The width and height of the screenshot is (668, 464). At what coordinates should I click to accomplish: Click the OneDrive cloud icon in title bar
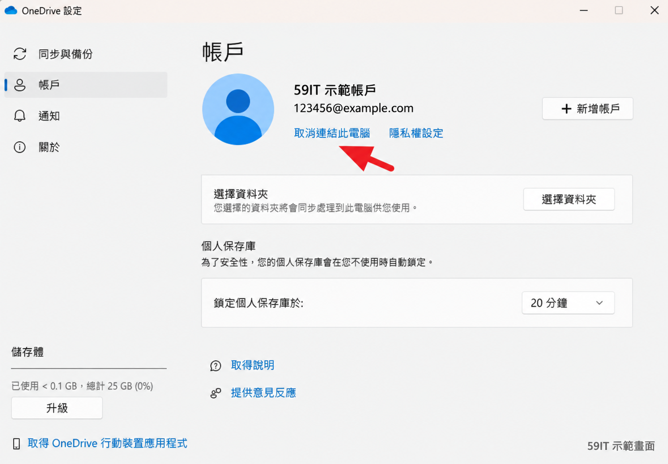tap(11, 10)
